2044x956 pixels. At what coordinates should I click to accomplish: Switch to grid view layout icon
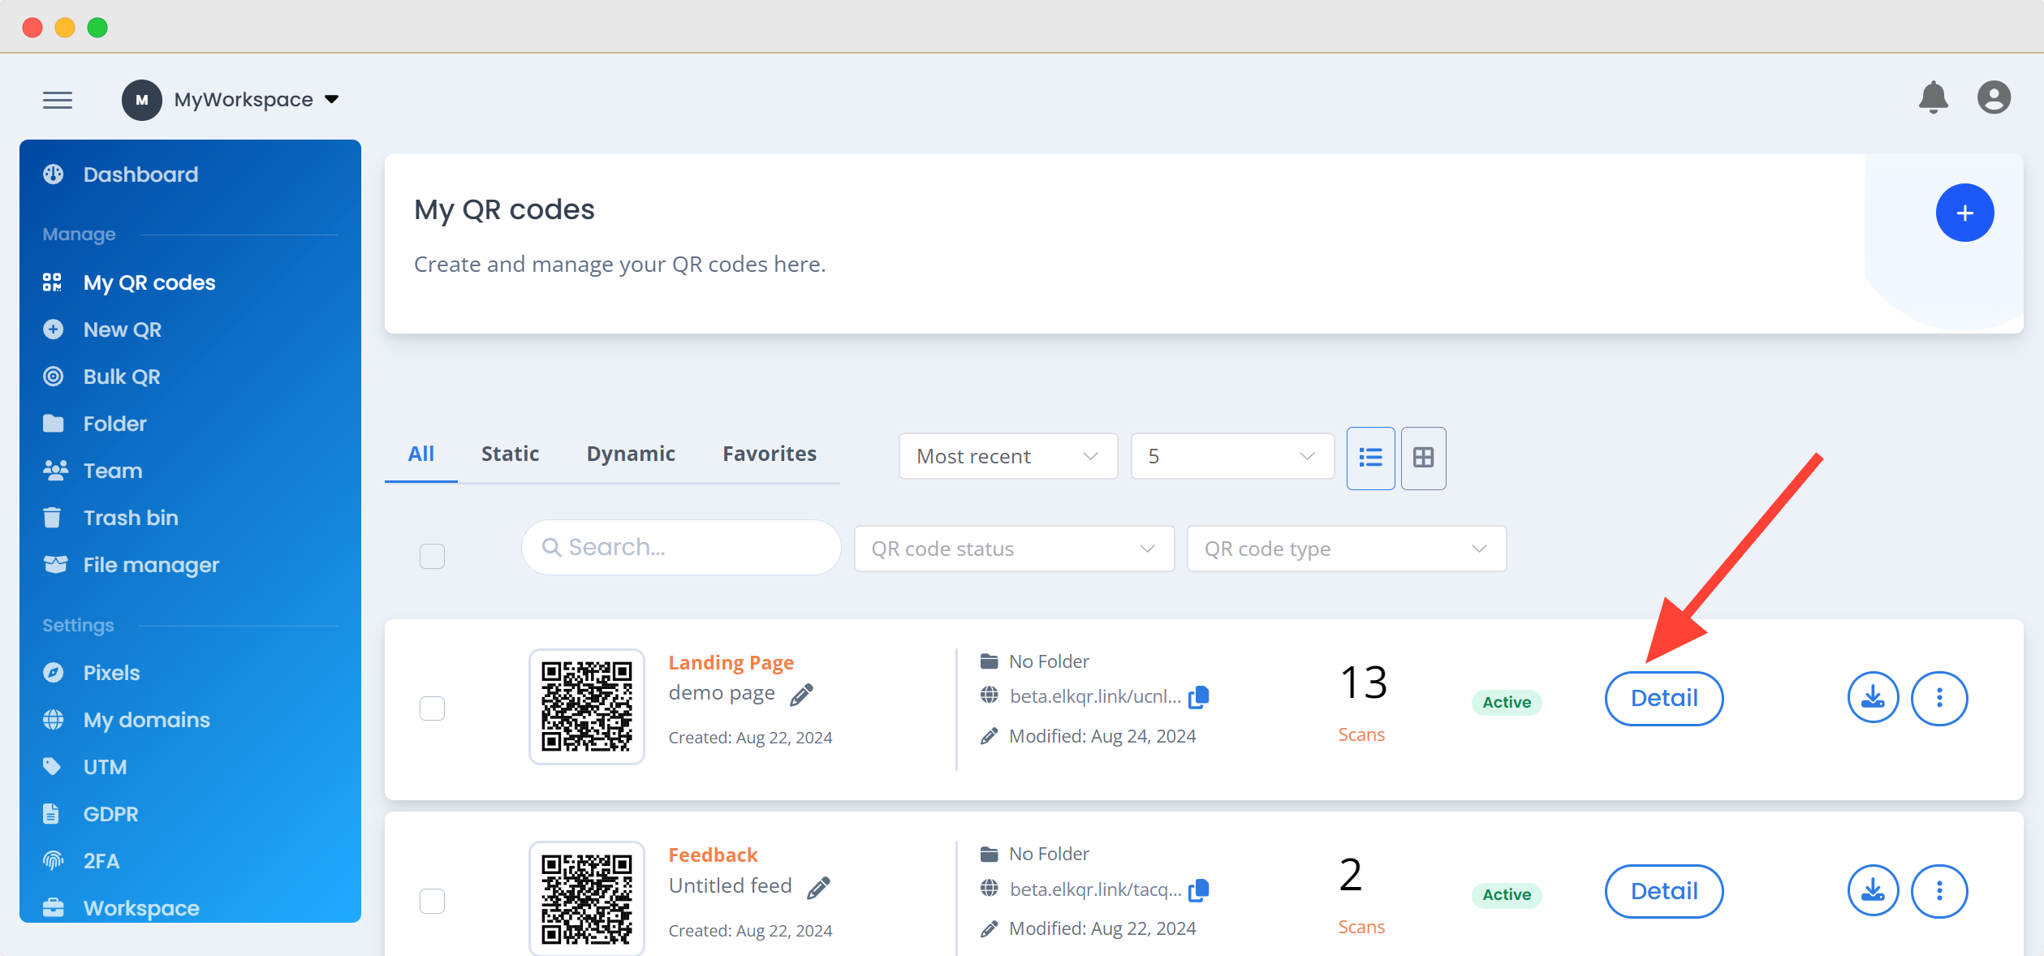tap(1423, 458)
